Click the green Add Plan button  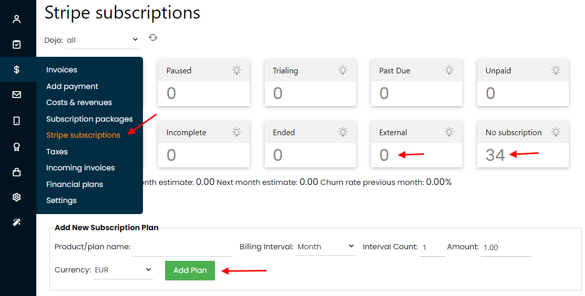(x=190, y=270)
